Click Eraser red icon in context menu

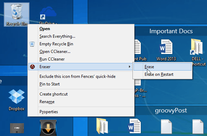pyautogui.click(x=32, y=67)
